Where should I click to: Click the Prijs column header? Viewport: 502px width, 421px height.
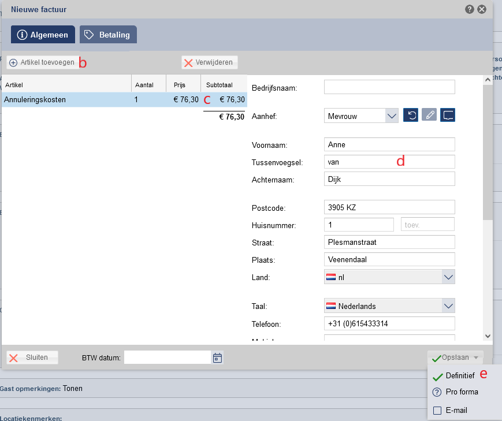click(x=184, y=85)
